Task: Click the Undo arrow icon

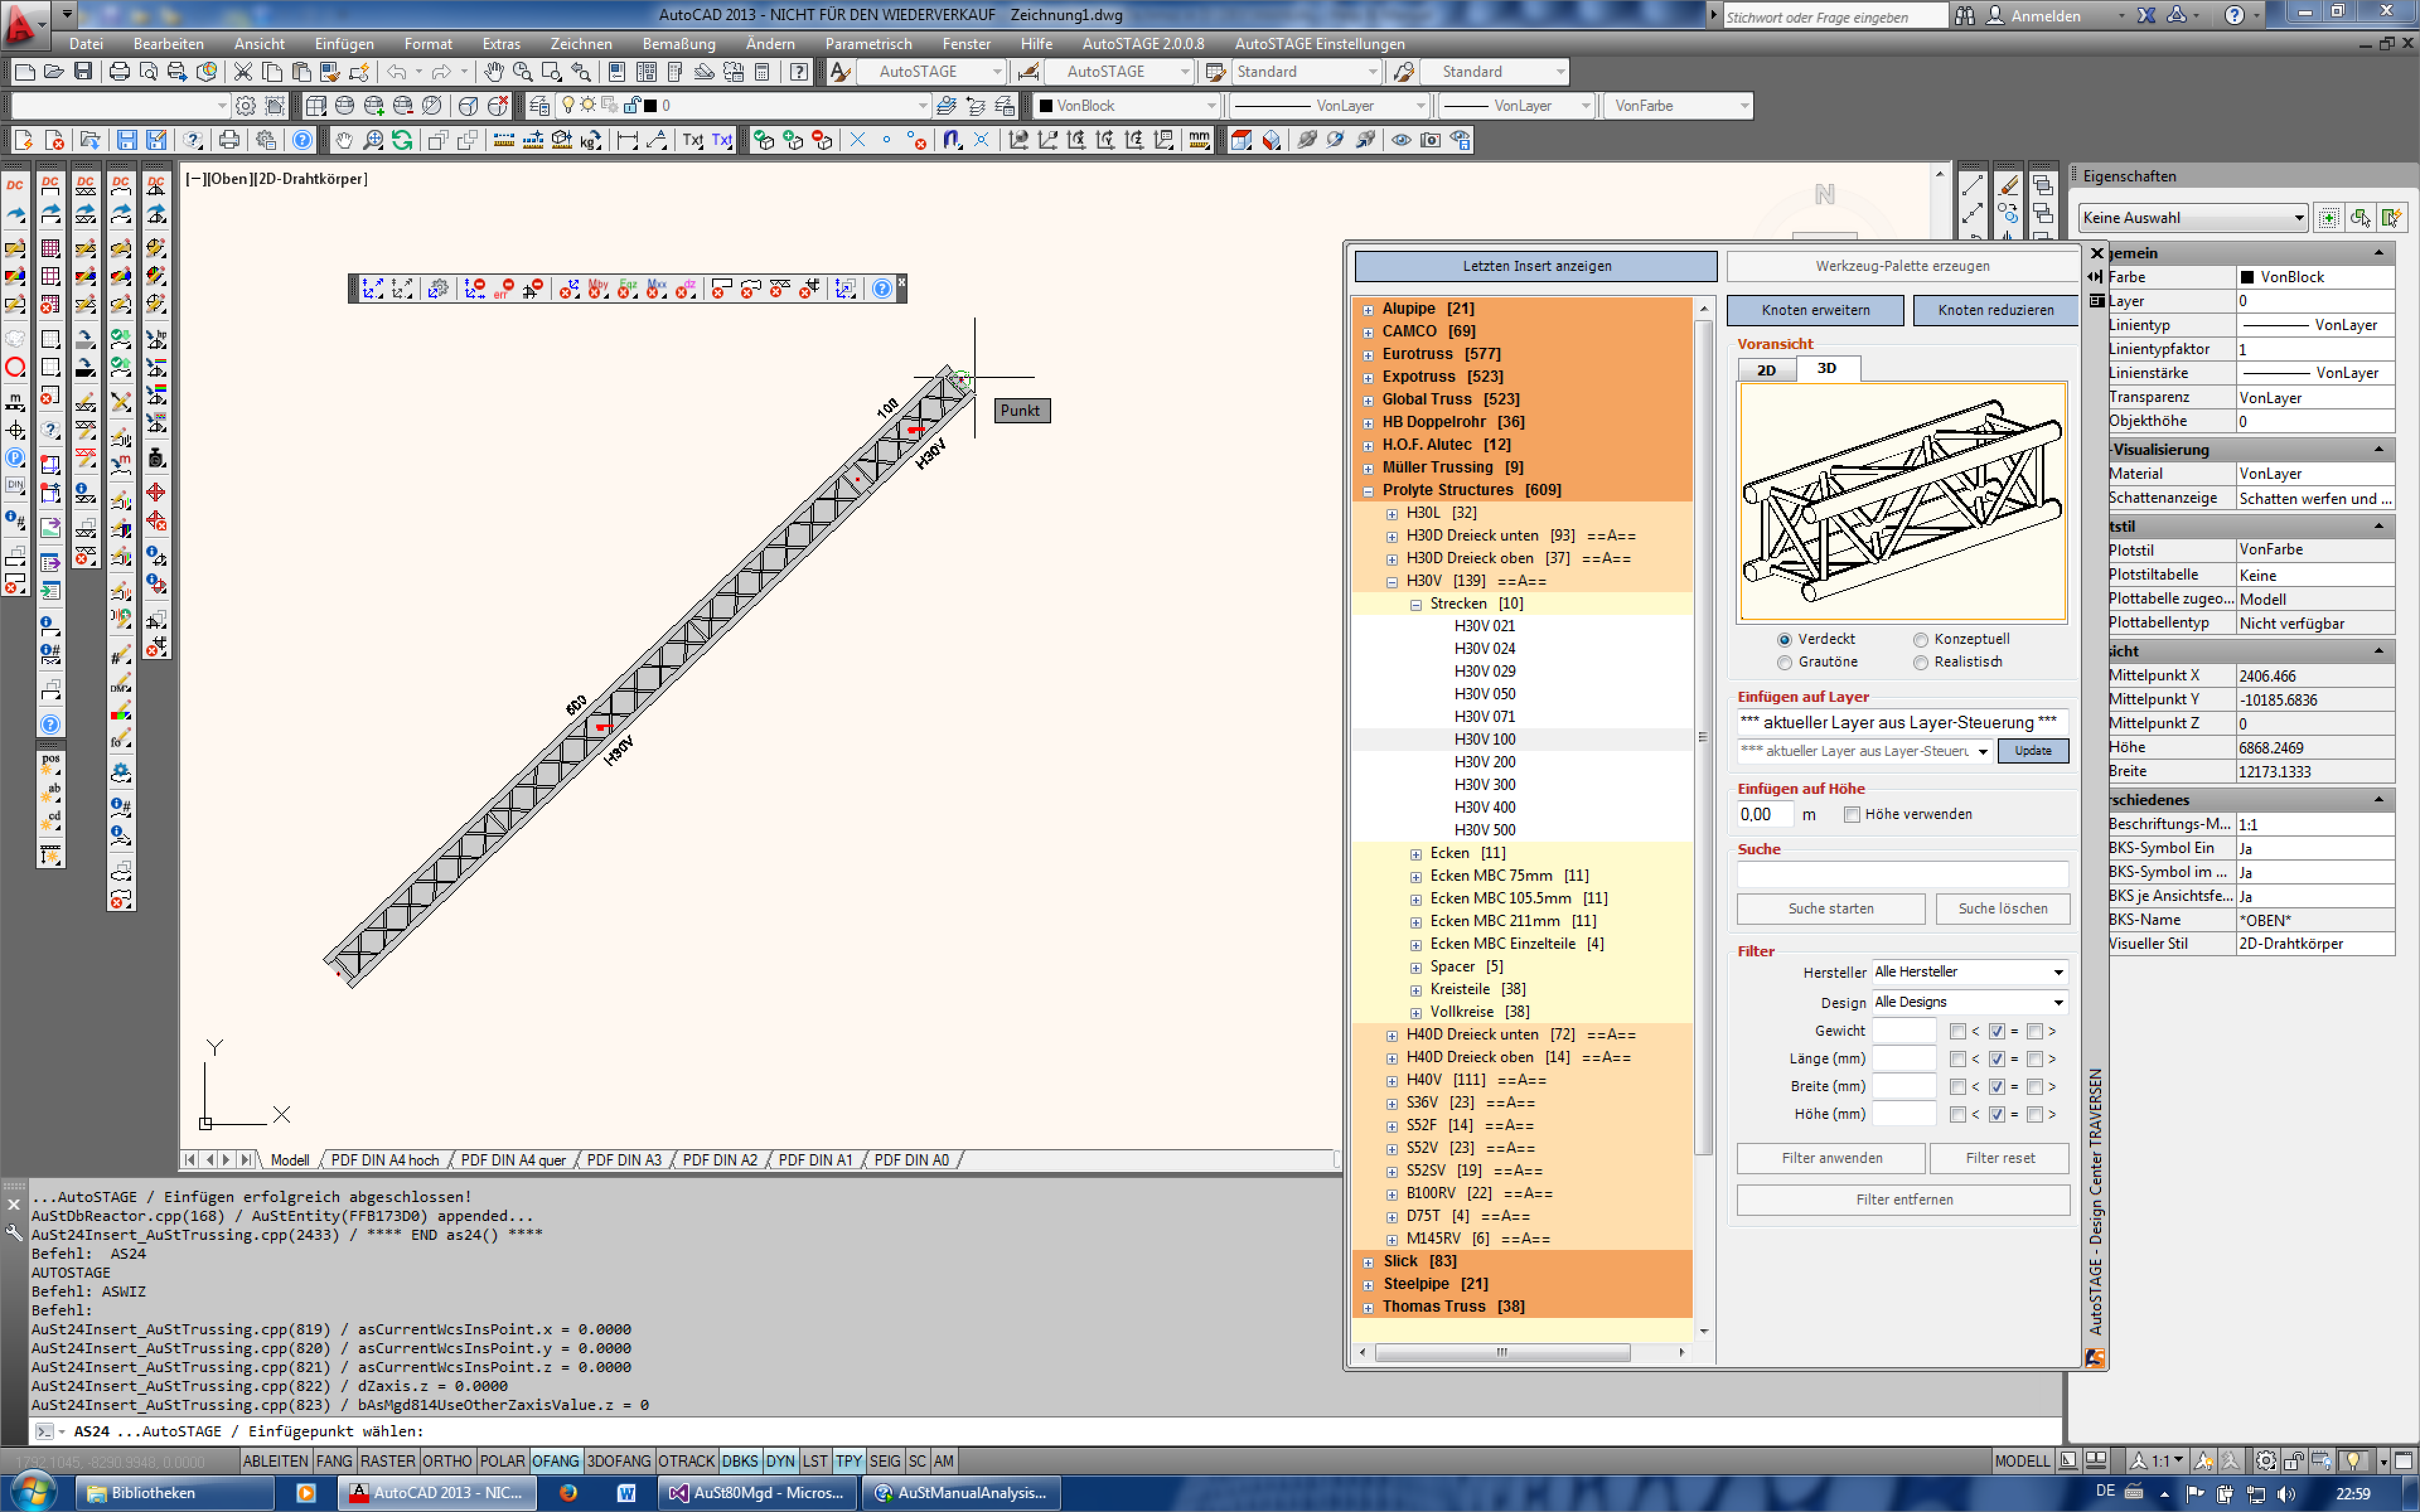Action: tap(397, 72)
